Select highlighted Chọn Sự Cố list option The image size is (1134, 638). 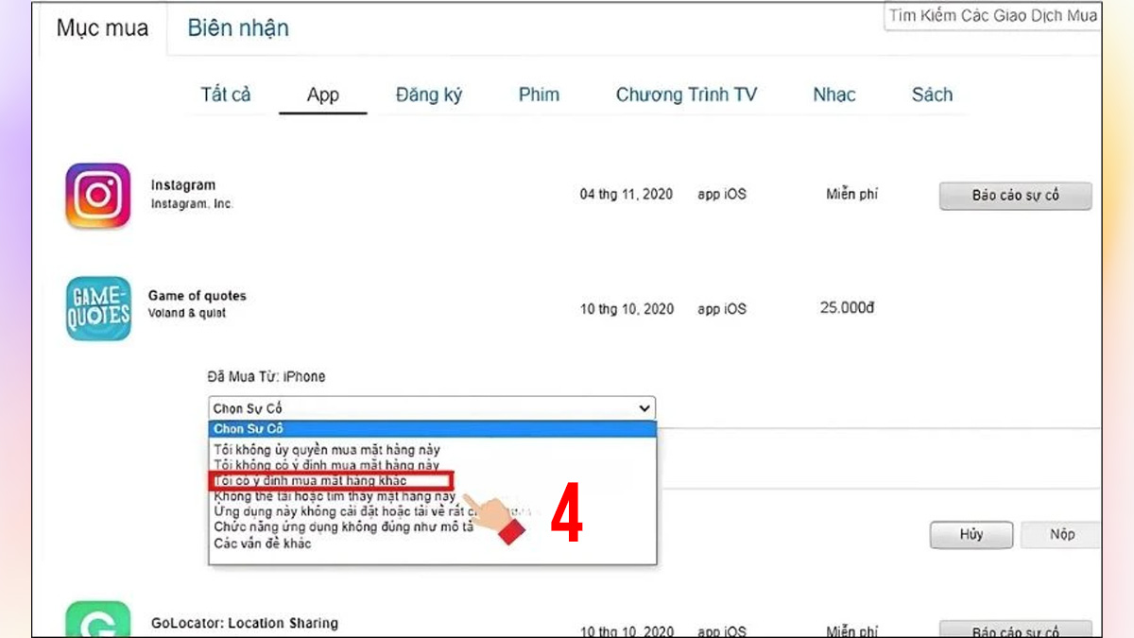[432, 428]
